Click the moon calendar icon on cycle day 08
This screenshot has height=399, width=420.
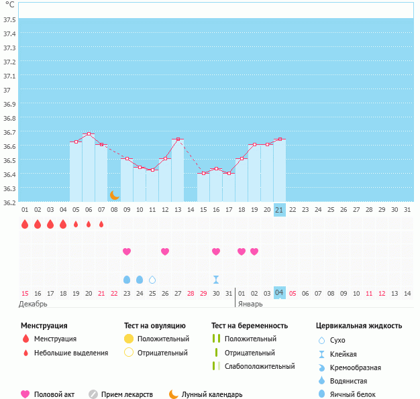(x=114, y=195)
